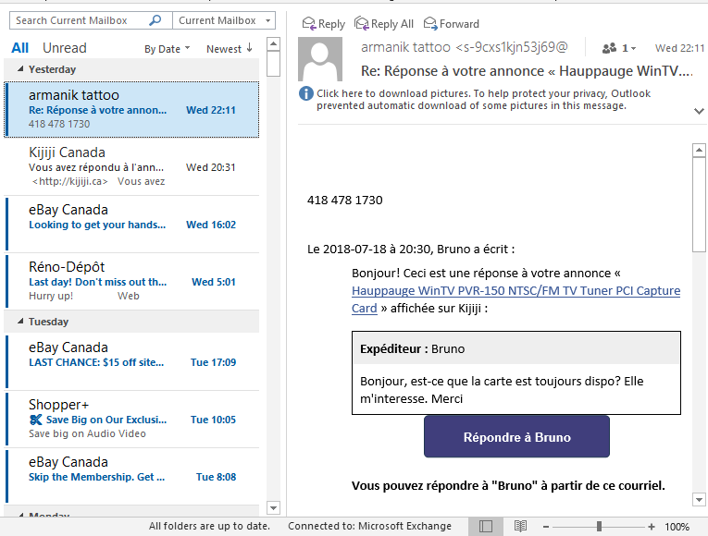Viewport: 708px width, 536px height.
Task: Open Kijiji Canada email from Wed 20:31
Action: (131, 166)
